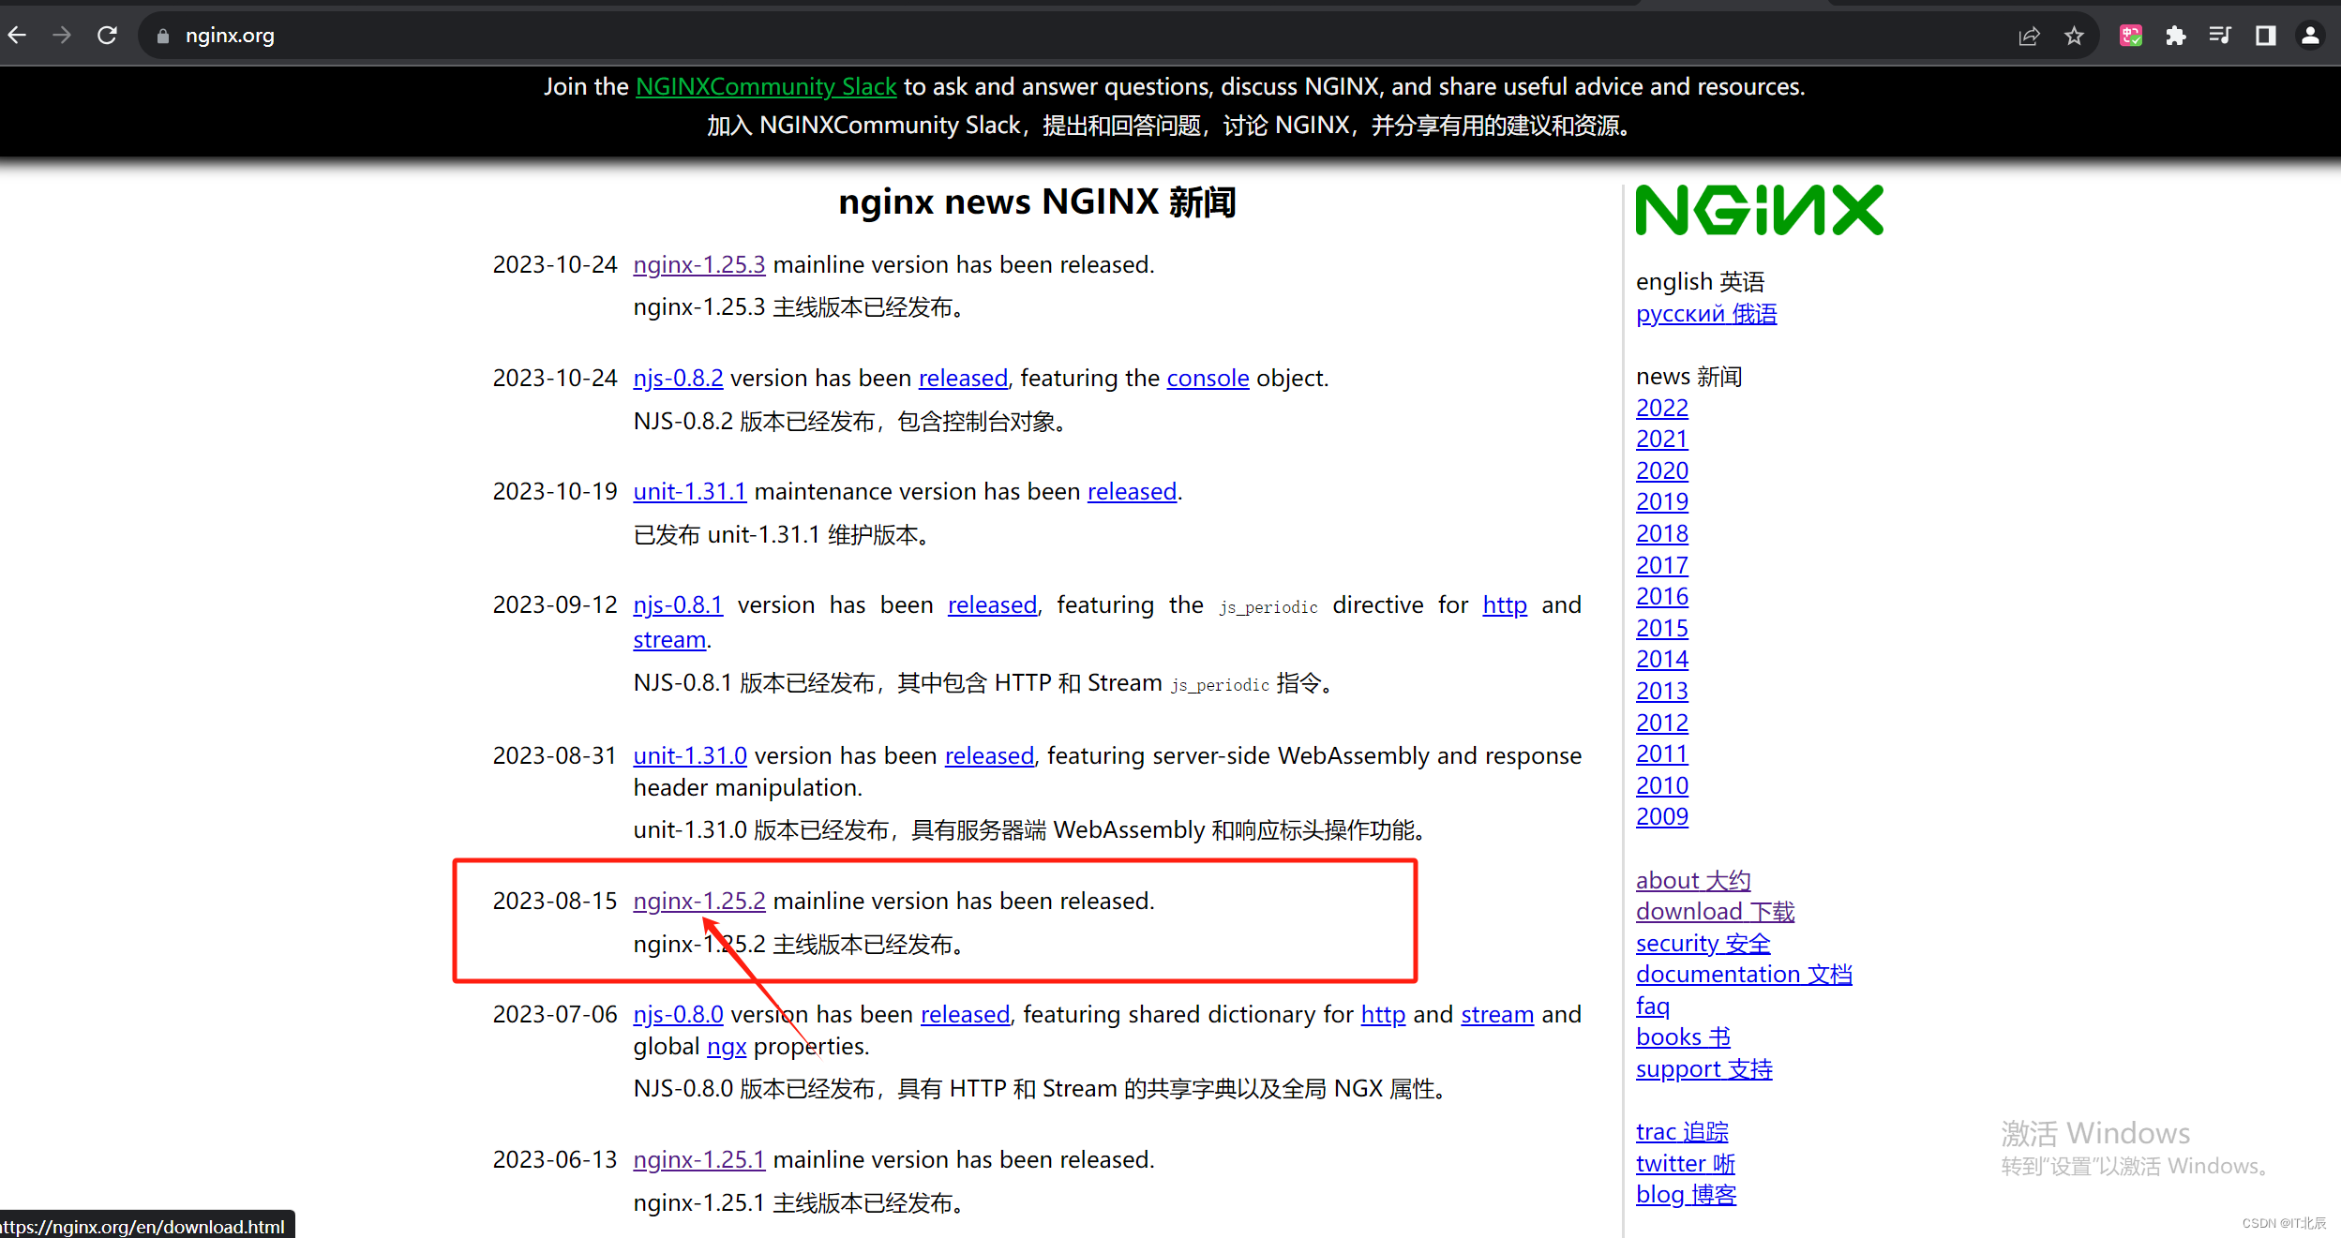Click 'released' link in njs-0.8.0 entry
This screenshot has height=1238, width=2341.
[x=965, y=1014]
